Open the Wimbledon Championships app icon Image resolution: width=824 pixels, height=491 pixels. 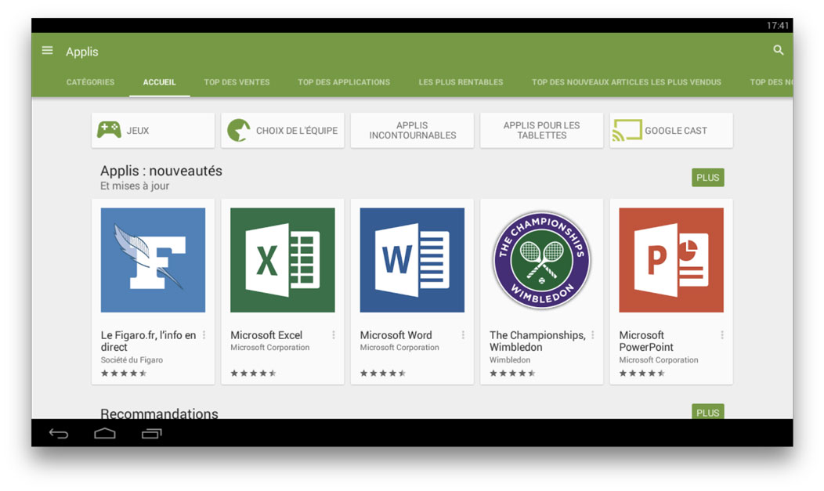(x=542, y=260)
